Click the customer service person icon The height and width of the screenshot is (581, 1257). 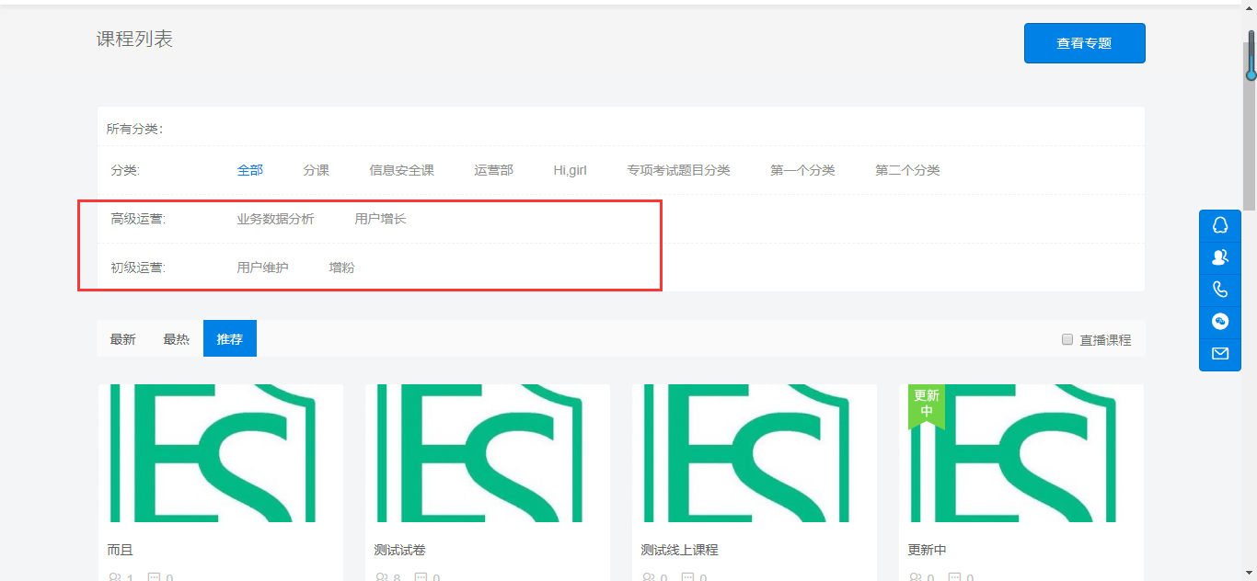1220,257
